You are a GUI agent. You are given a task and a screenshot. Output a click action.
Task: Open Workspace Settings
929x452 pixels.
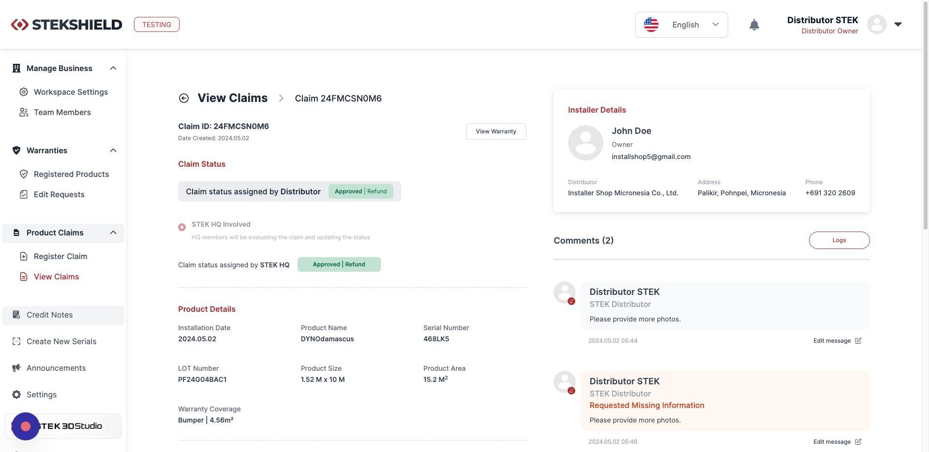(x=71, y=92)
